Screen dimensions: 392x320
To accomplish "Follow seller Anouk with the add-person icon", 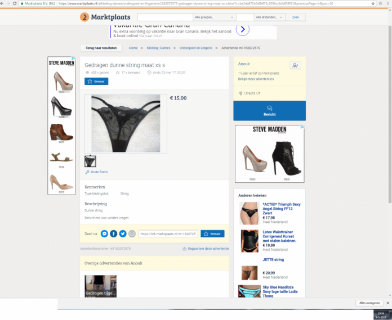I will click(295, 65).
